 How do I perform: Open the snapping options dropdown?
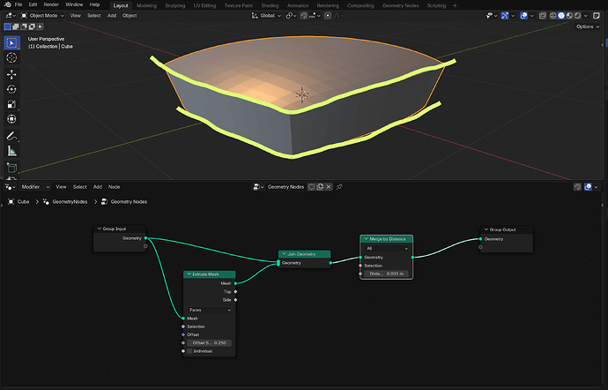tap(315, 16)
